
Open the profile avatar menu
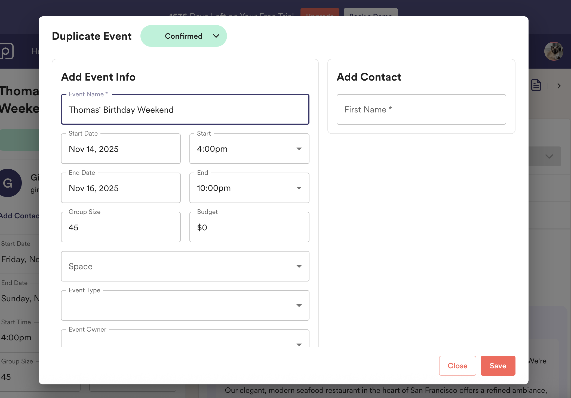click(554, 51)
